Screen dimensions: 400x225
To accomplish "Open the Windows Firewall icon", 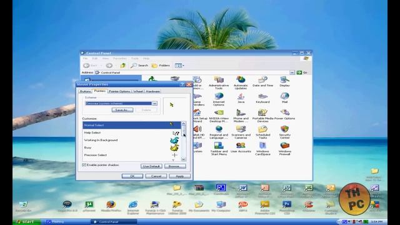I will pyautogui.click(x=285, y=149).
